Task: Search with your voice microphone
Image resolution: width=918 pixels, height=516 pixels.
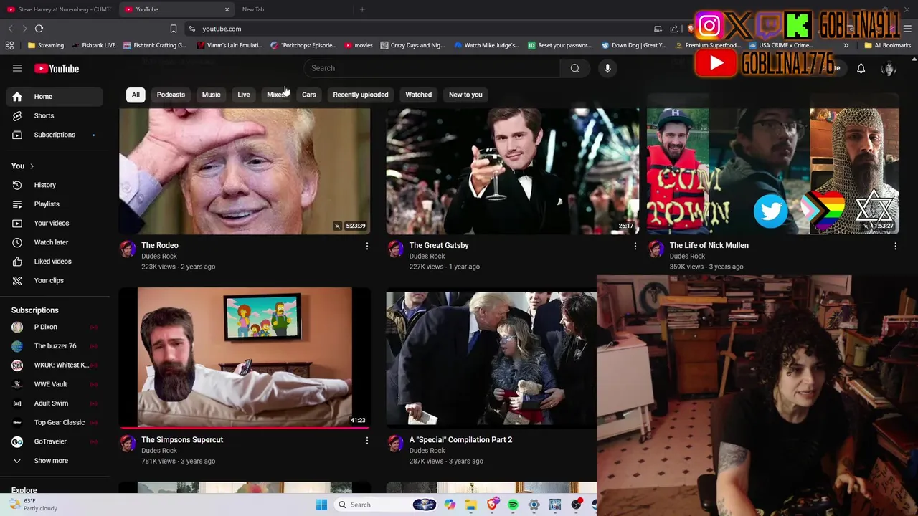Action: [x=607, y=68]
